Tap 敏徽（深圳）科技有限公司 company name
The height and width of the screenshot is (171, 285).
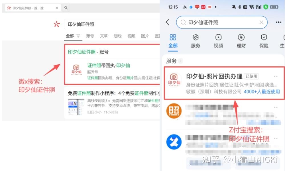click(214, 91)
